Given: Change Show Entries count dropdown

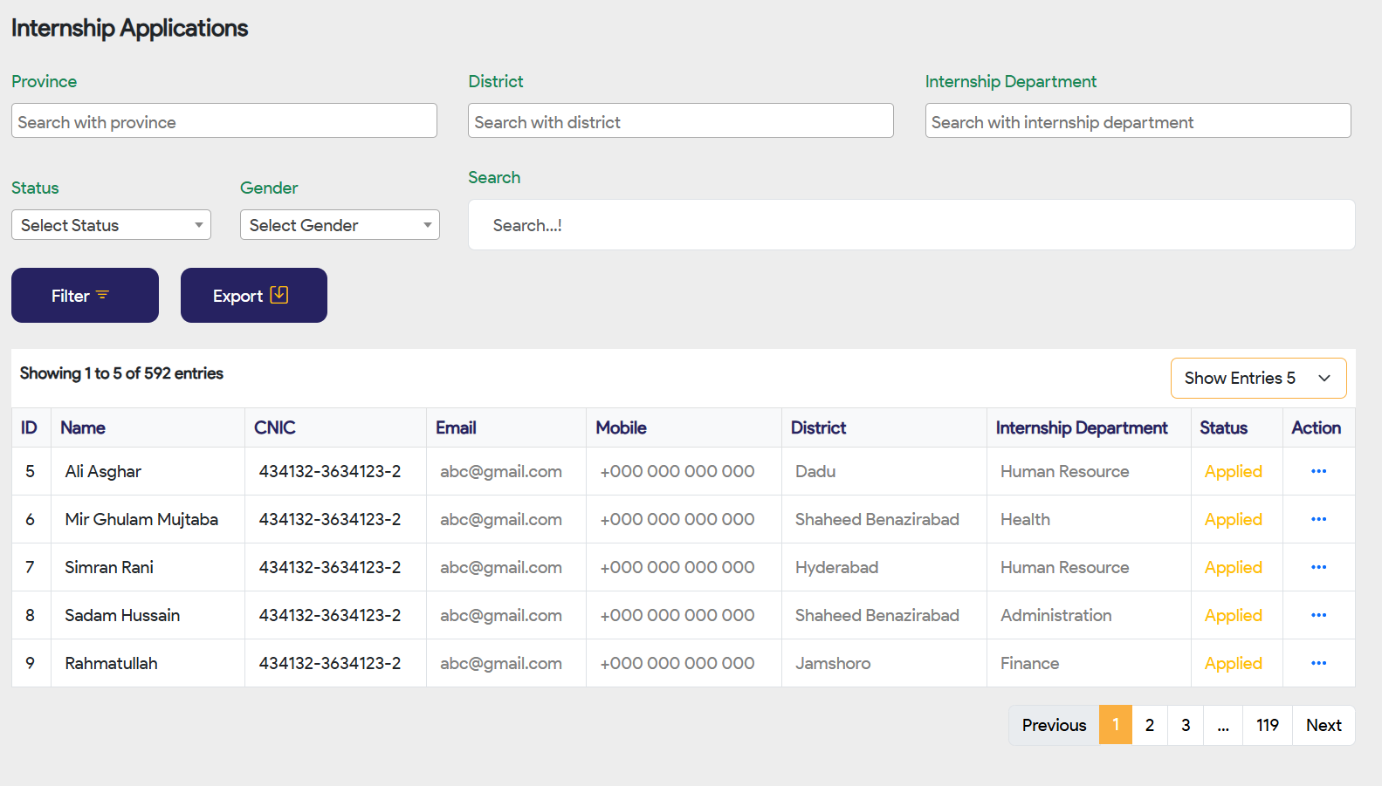Looking at the screenshot, I should pos(1258,378).
